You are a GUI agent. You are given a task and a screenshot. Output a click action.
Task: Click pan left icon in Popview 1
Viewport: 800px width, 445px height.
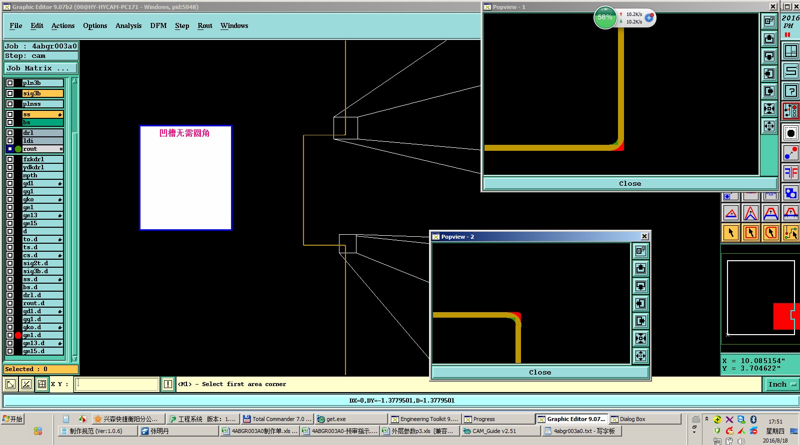[x=769, y=74]
